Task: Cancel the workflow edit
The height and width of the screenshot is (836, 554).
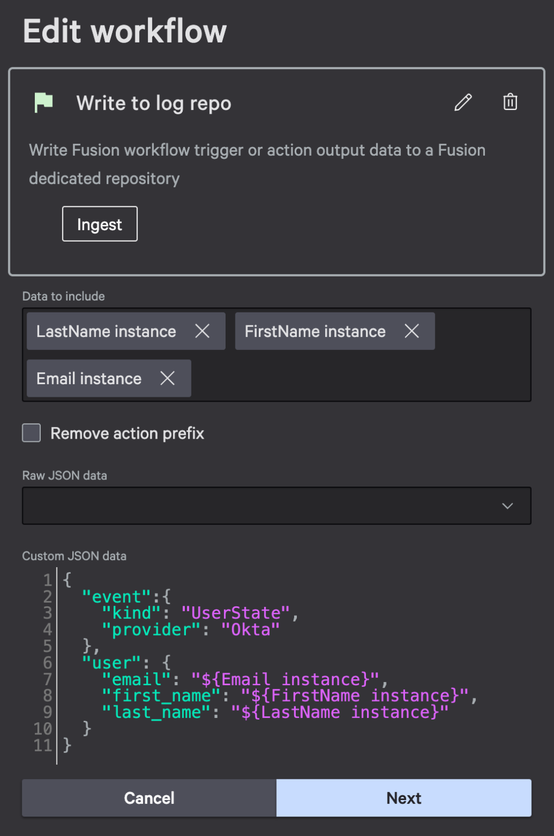Action: tap(148, 798)
